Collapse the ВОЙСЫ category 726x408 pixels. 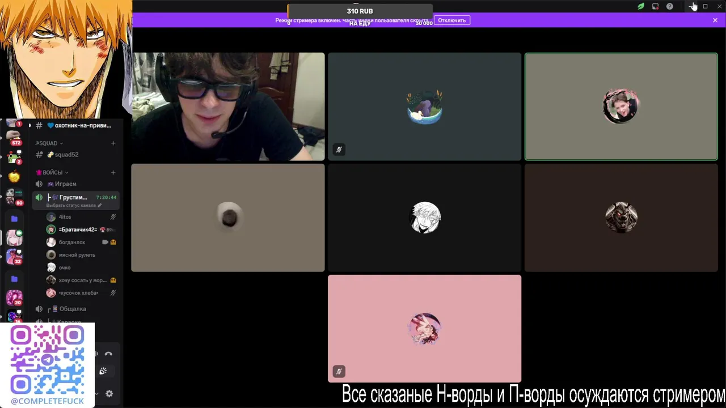click(52, 172)
